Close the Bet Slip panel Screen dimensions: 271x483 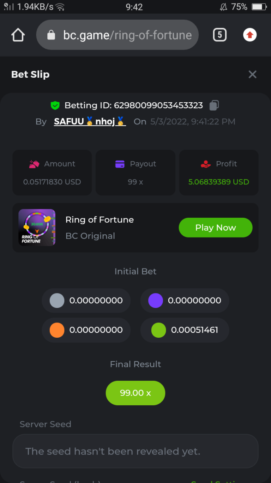(x=252, y=74)
